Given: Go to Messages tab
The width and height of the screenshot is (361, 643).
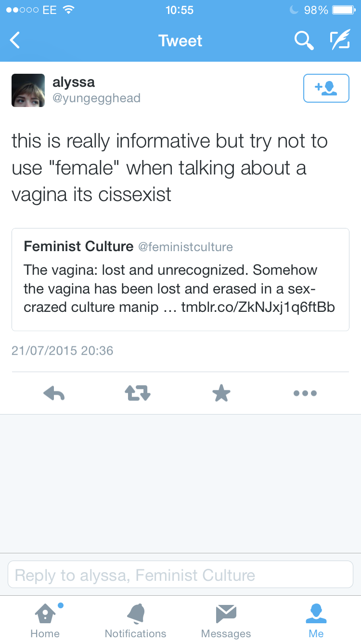Looking at the screenshot, I should [x=226, y=620].
